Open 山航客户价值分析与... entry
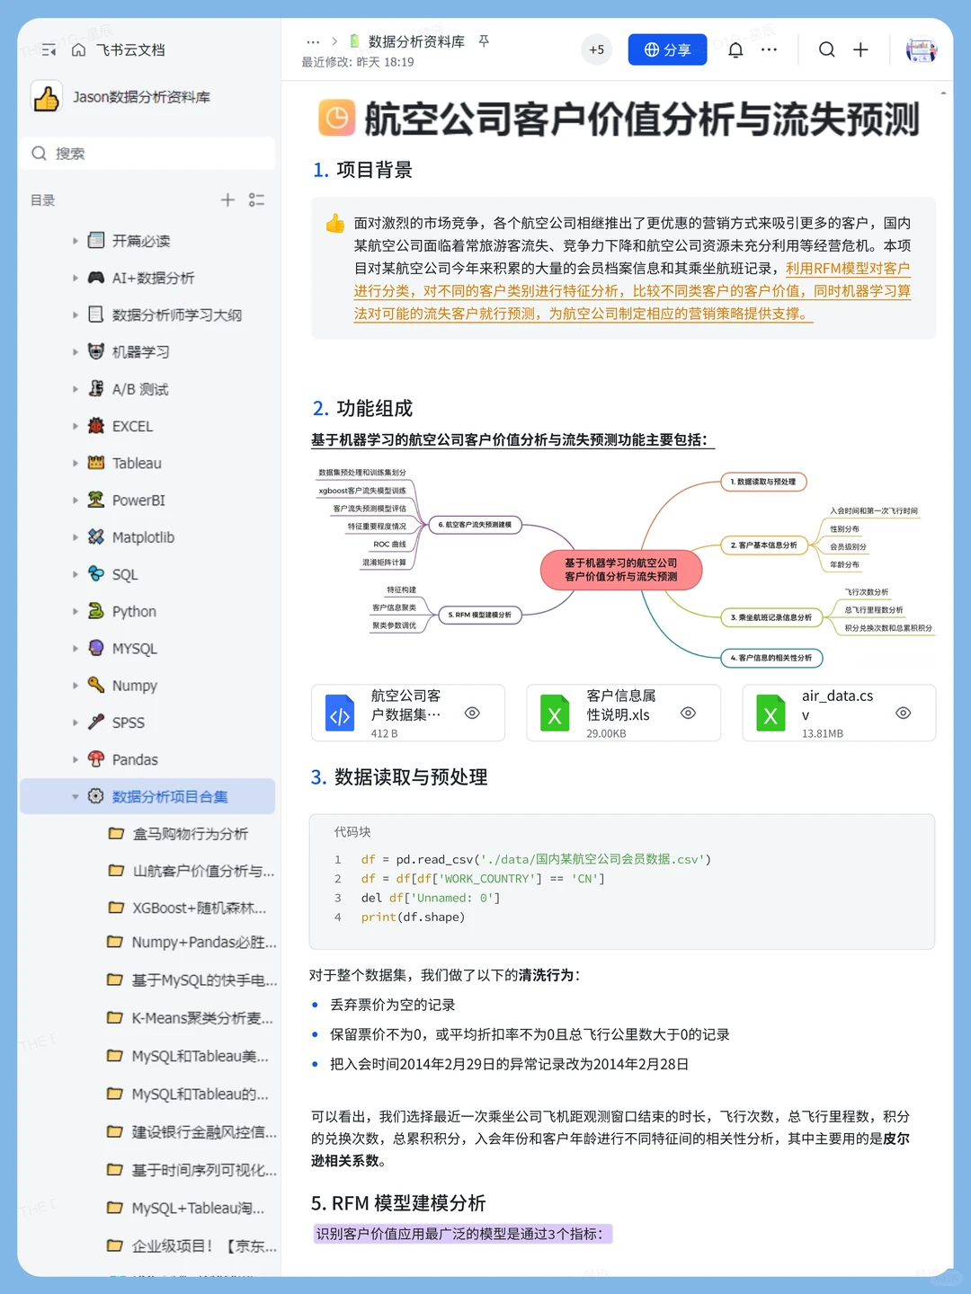971x1294 pixels. point(203,871)
